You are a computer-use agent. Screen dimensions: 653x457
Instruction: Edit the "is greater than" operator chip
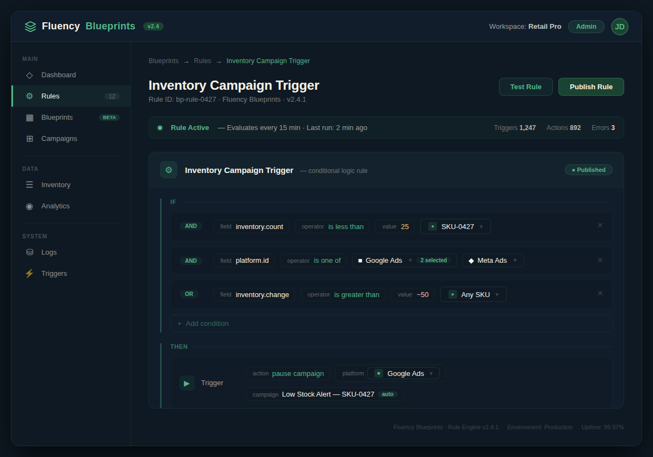(343, 294)
